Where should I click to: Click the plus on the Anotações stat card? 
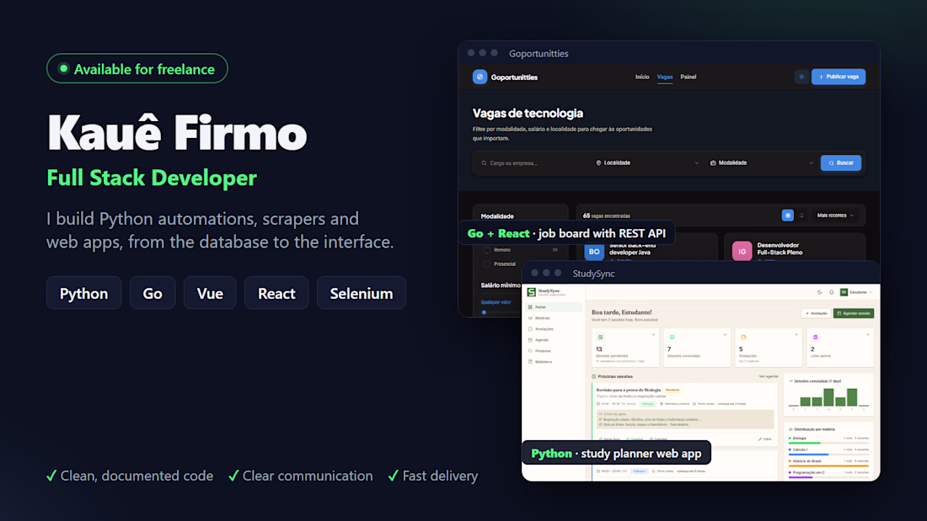796,335
